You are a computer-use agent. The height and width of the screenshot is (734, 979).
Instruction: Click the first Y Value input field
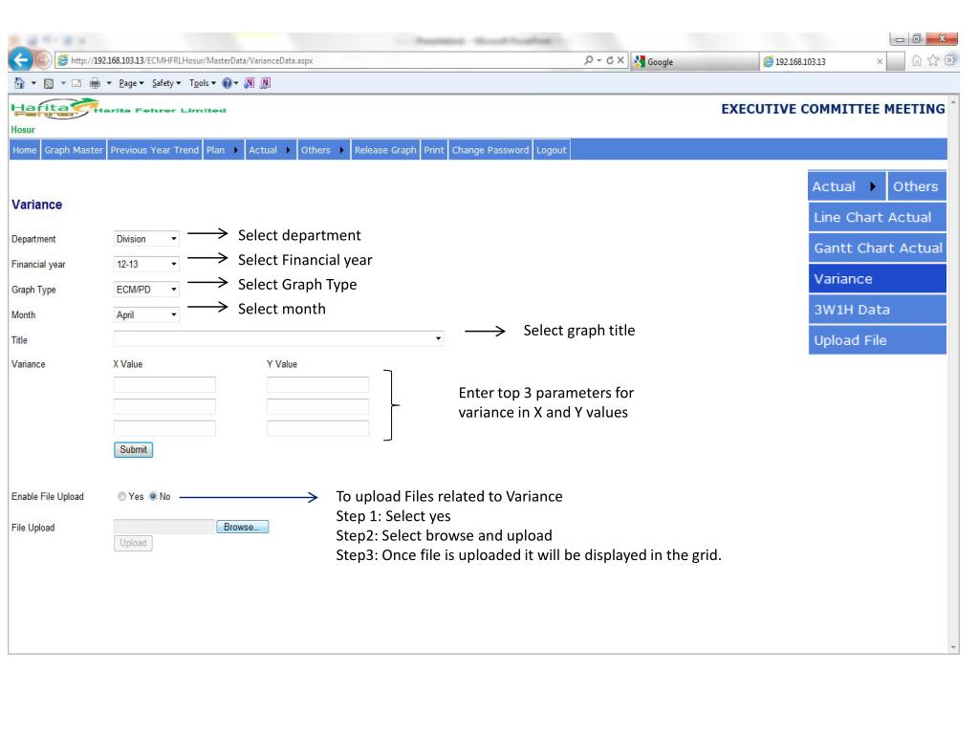[x=317, y=384]
